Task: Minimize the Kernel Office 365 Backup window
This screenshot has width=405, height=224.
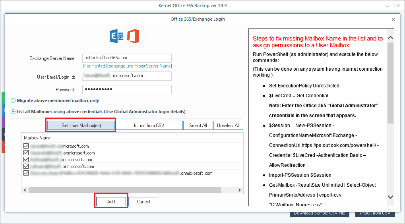Action: click(387, 6)
